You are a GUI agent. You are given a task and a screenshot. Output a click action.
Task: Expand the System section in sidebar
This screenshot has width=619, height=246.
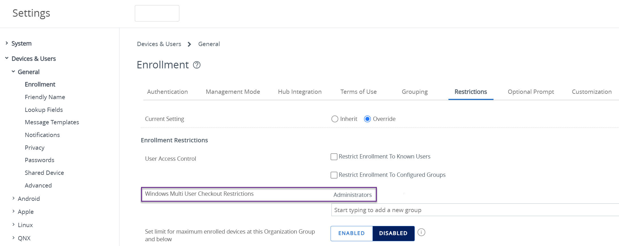(7, 43)
